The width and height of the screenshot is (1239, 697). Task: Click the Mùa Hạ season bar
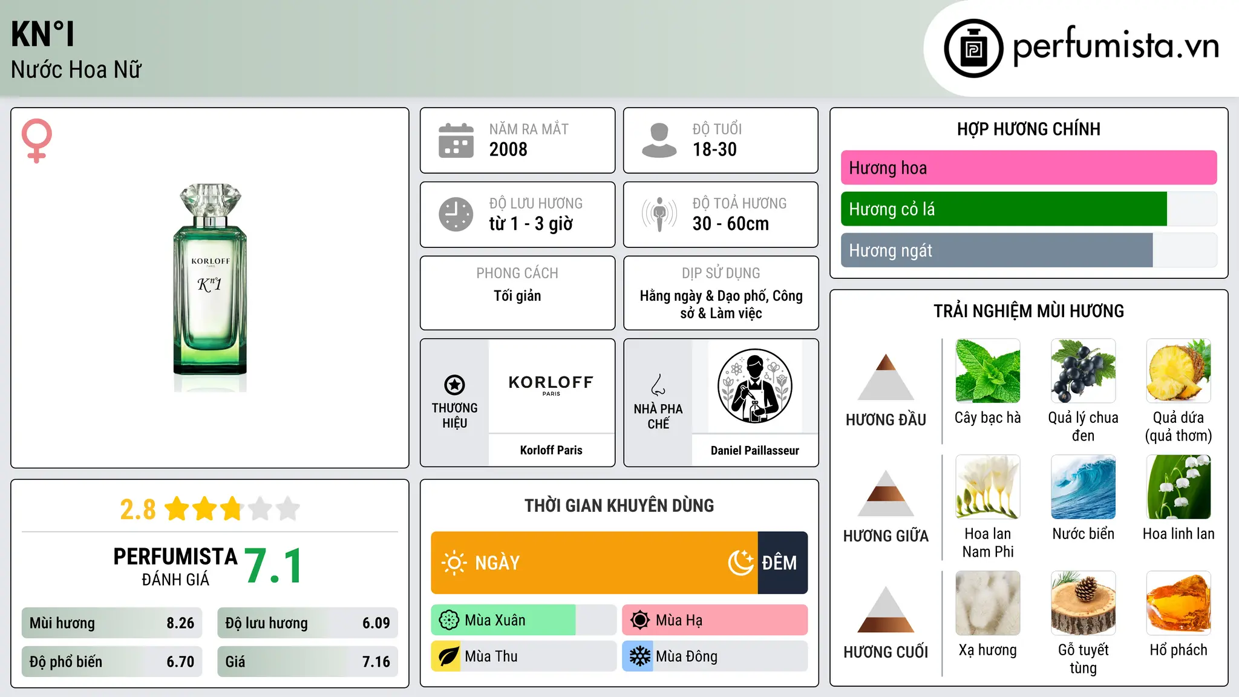[715, 620]
